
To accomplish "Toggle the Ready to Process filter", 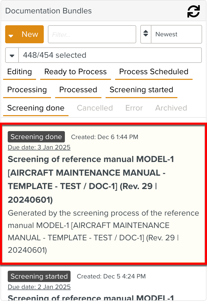I will (75, 72).
